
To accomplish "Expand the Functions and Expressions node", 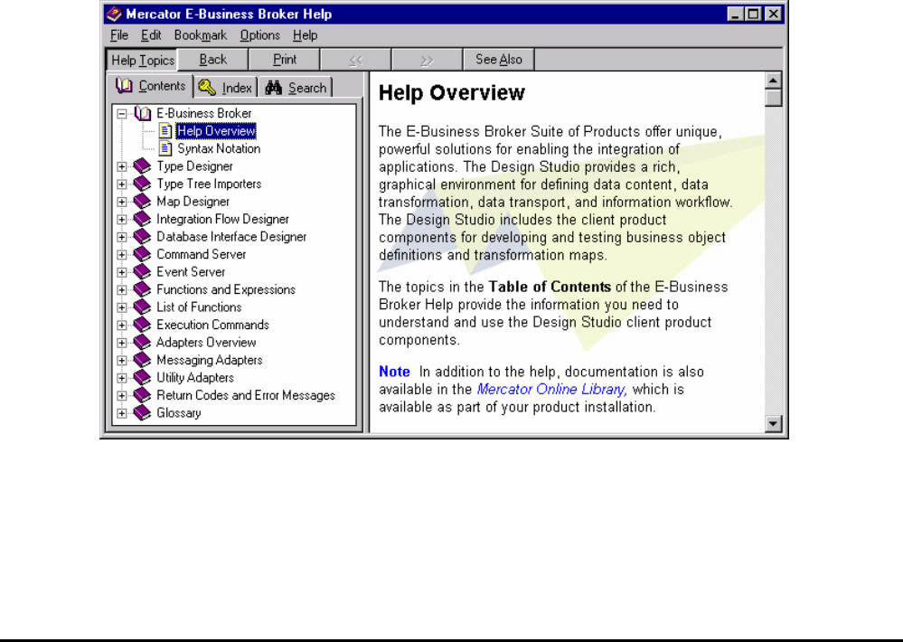I will [121, 290].
